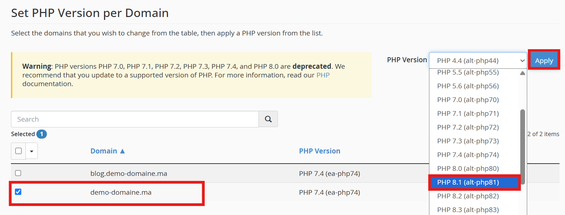Click the Domain sort ascending arrow
This screenshot has width=565, height=215.
122,151
